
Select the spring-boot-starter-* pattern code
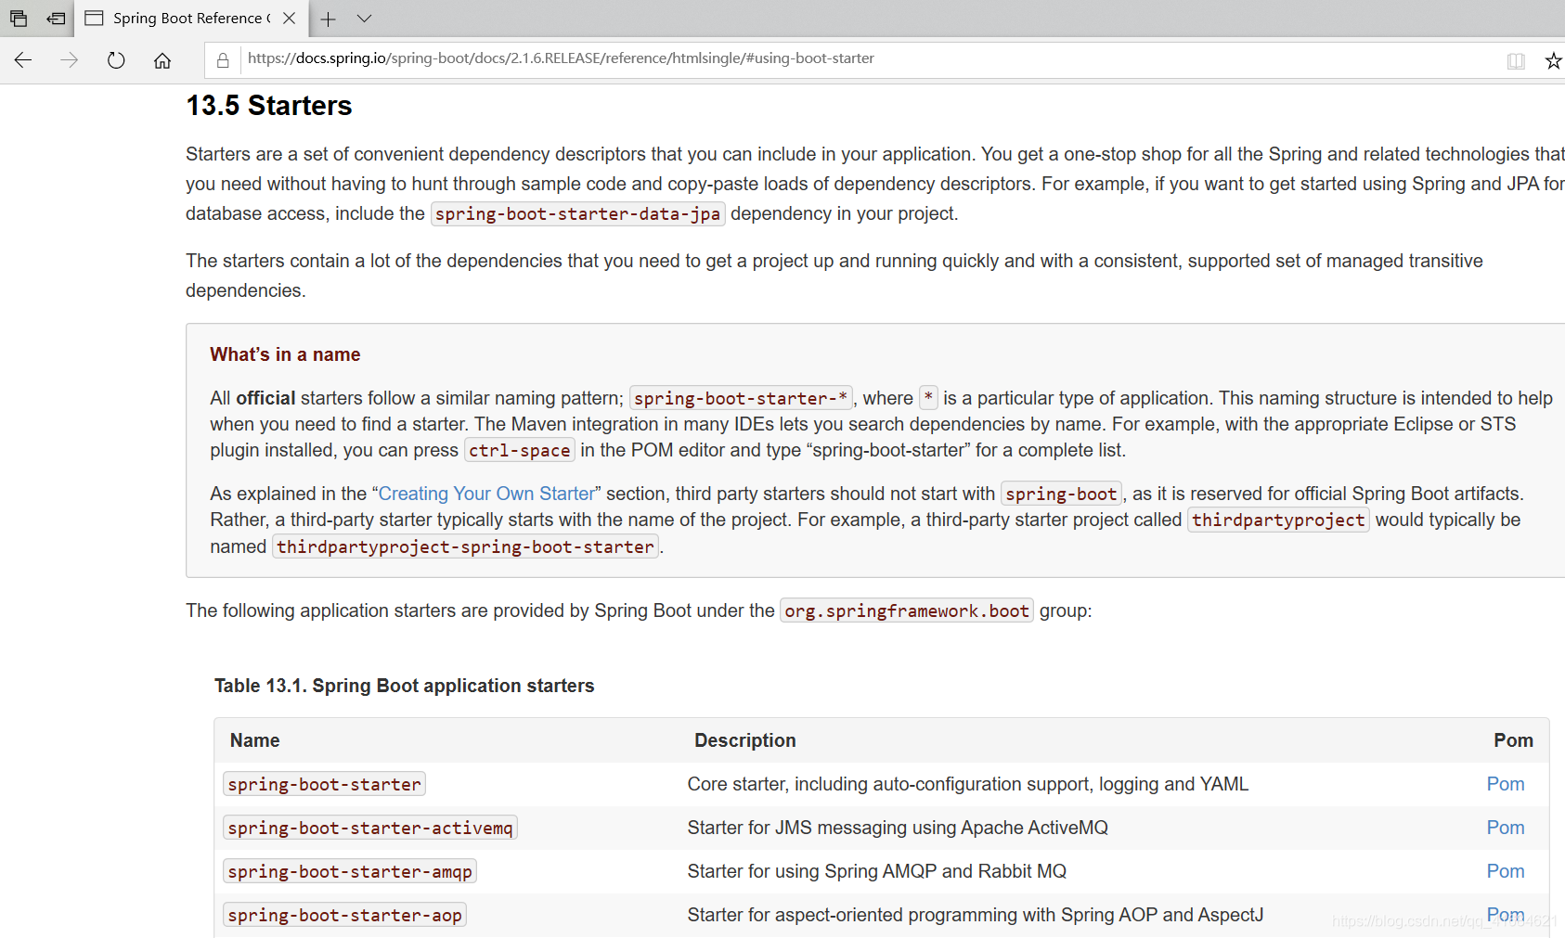tap(741, 398)
